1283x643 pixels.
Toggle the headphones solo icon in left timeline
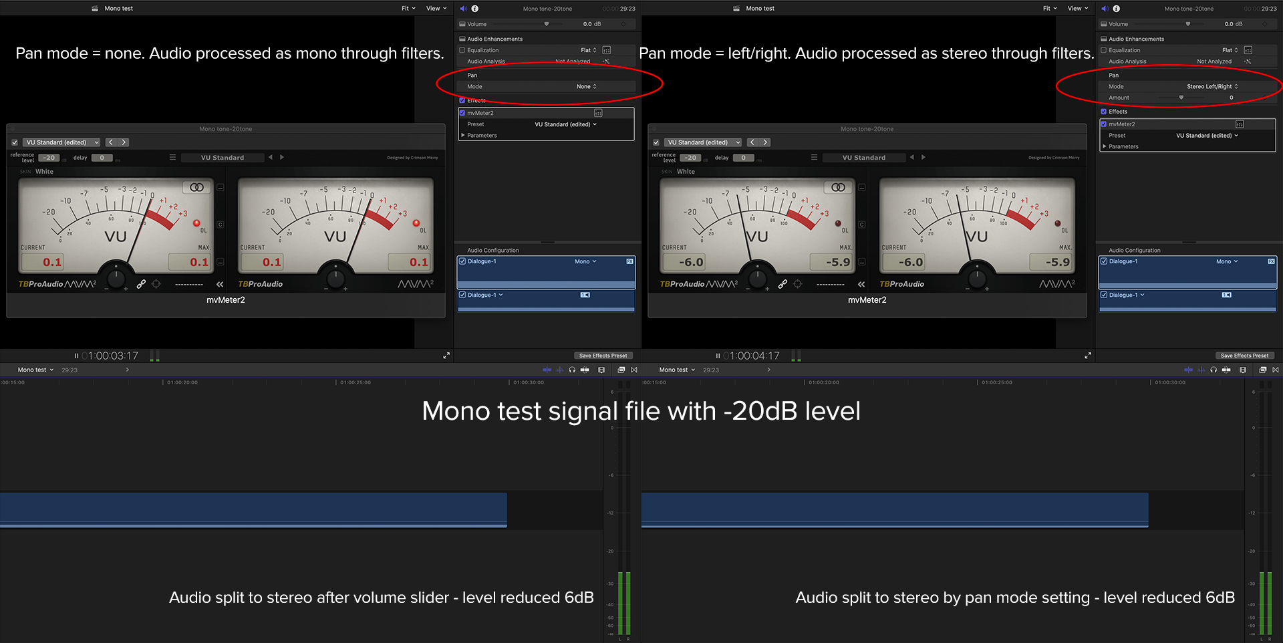point(572,370)
